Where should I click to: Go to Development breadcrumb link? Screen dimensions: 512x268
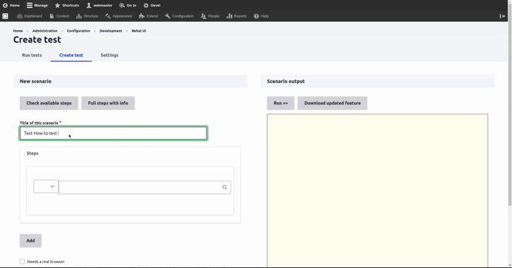pos(111,30)
